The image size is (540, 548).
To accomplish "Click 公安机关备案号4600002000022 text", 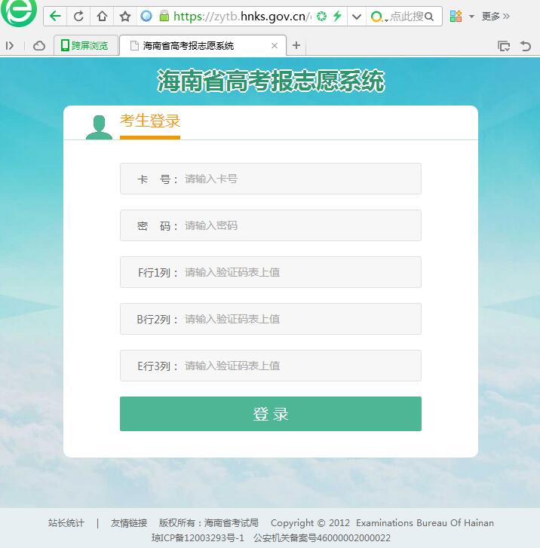I will (322, 537).
